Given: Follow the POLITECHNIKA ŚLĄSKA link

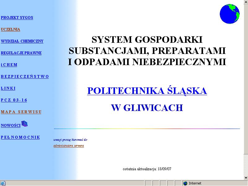Looking at the screenshot, I should tap(147, 91).
